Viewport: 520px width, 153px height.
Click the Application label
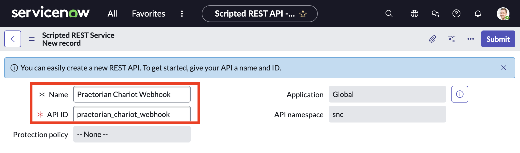(305, 95)
